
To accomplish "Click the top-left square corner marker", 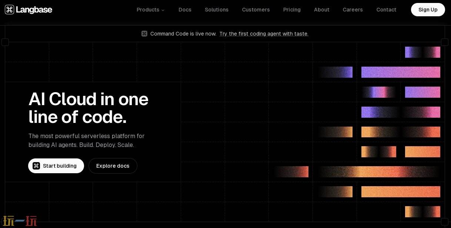I will pos(5,42).
